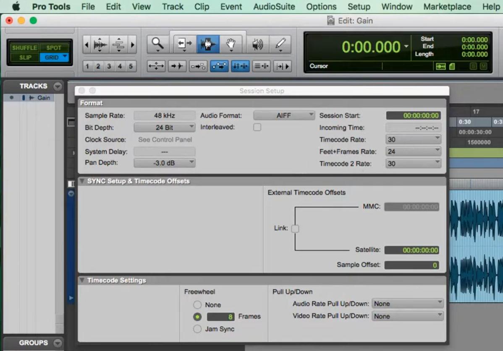Open the Setup menu
This screenshot has height=351, width=503.
click(359, 6)
